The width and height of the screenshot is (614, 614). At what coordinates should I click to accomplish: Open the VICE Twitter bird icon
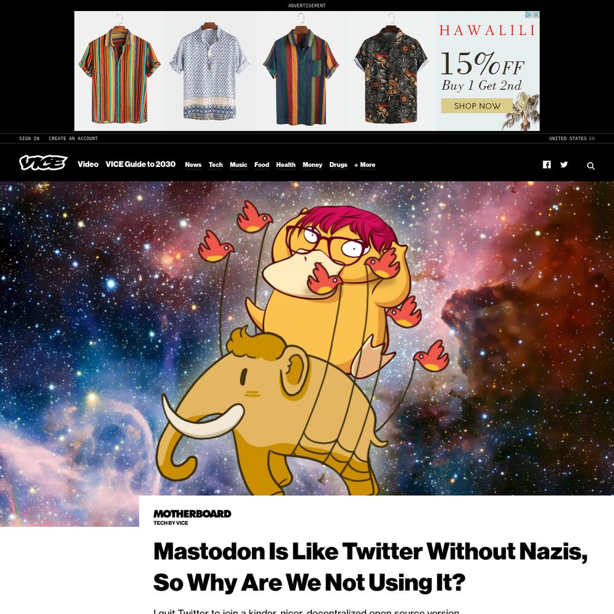pos(564,165)
